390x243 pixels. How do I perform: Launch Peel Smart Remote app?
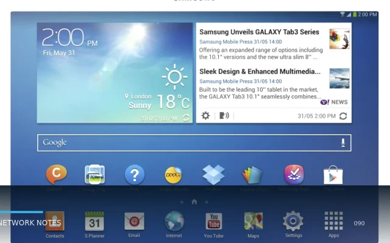click(174, 175)
